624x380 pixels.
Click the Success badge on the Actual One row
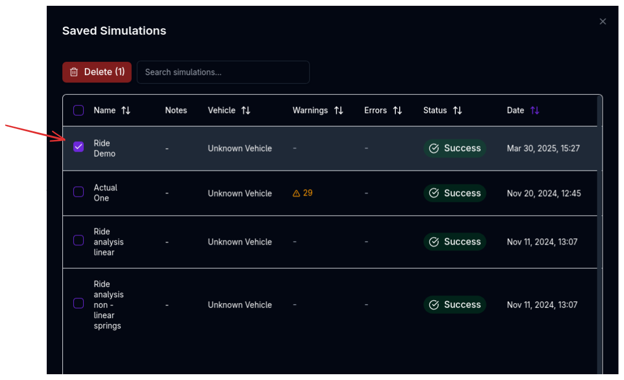coord(455,193)
